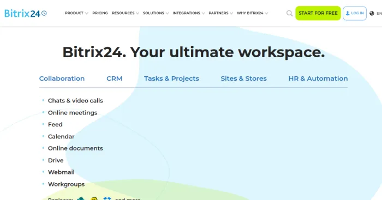Click the Start For Free button
Viewport: 382px width, 200px height.
pyautogui.click(x=318, y=13)
